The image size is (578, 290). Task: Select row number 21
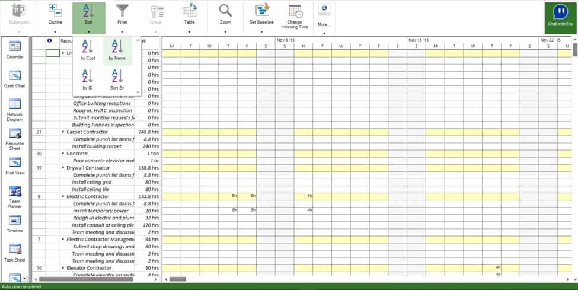pyautogui.click(x=39, y=132)
